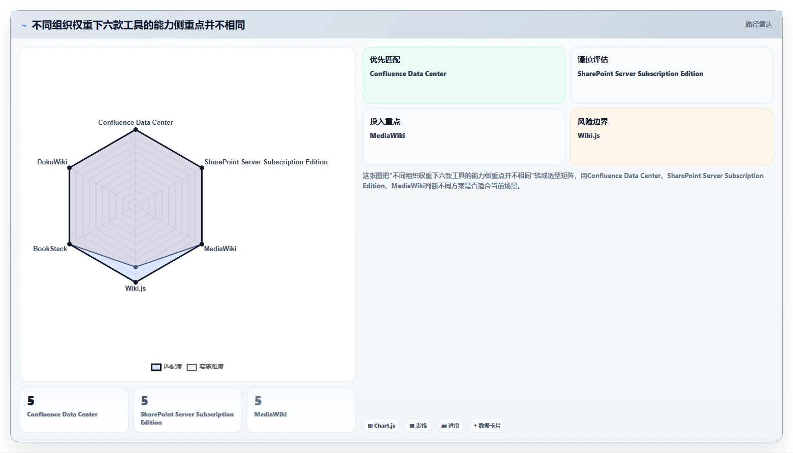Open the 优先匹配 Confluence card
Viewport: 793px width, 453px height.
(x=464, y=75)
